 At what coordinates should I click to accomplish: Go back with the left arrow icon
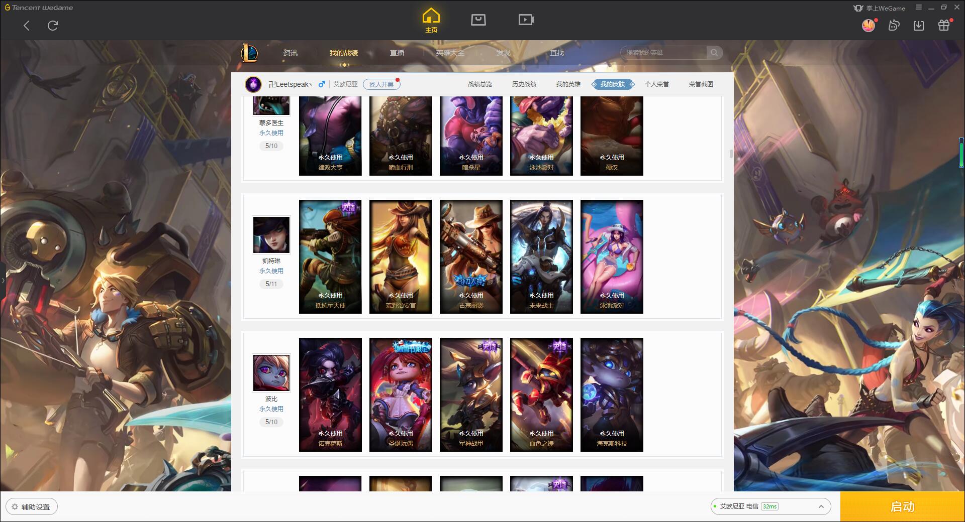(27, 26)
